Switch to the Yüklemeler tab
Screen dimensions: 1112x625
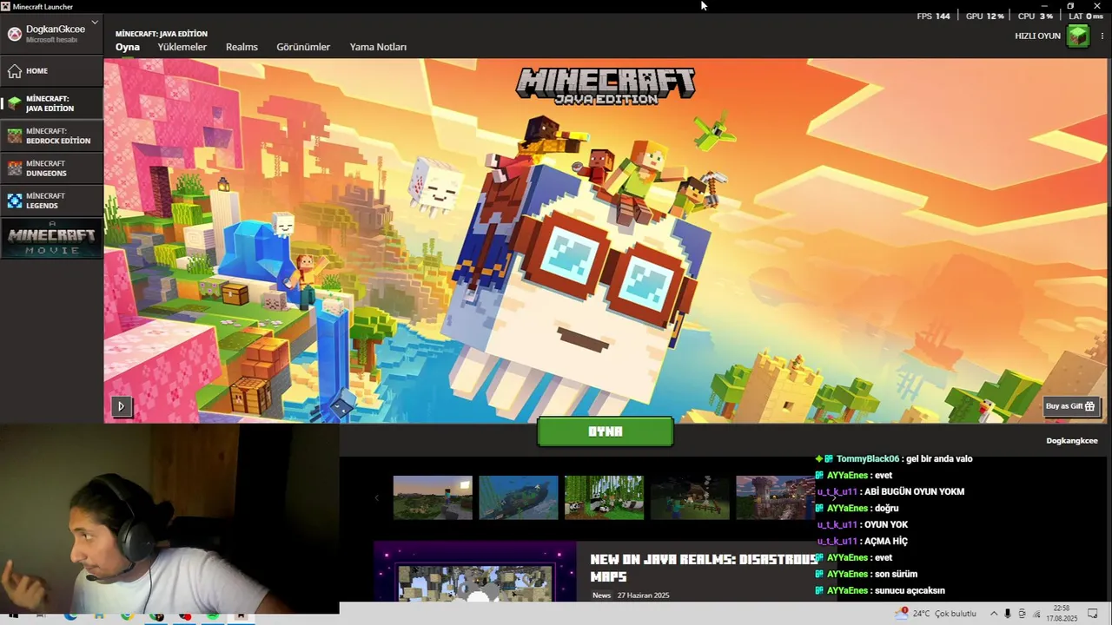182,47
